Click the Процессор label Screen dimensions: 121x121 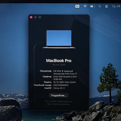point(45,71)
